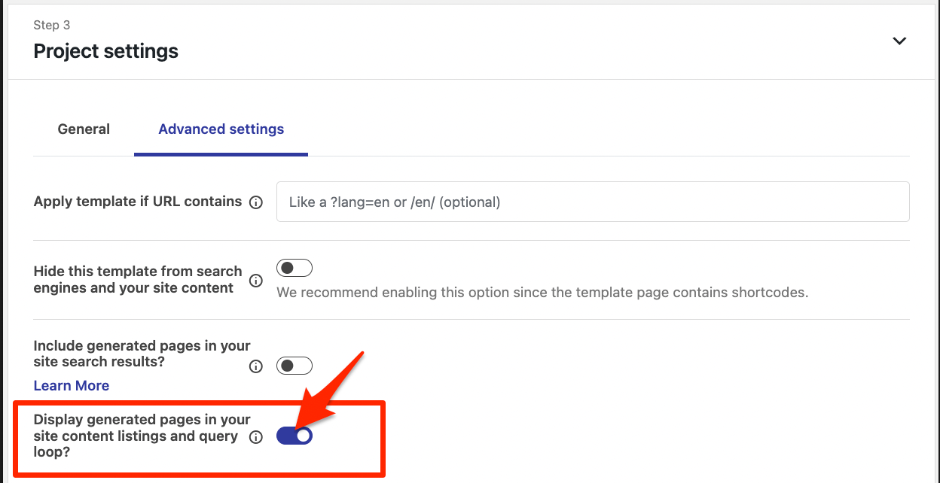Click info icon for Display generated pages
Viewport: 940px width, 483px height.
point(256,437)
